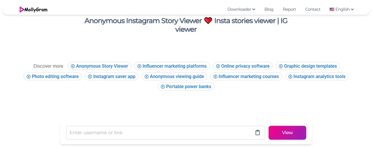
Task: Click the plus icon beside Anonymous Story Viewer
Action: 73,66
